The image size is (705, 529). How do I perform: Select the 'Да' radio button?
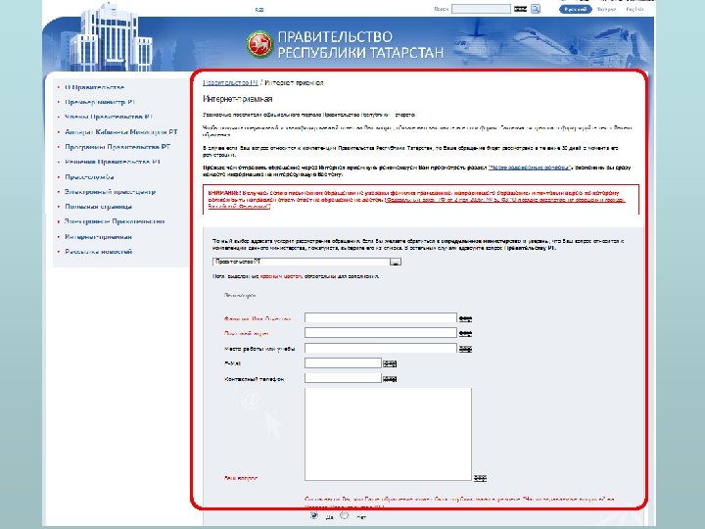pos(314,515)
